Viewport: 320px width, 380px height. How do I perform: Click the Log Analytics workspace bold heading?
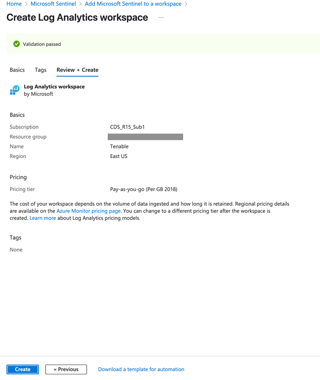click(54, 86)
